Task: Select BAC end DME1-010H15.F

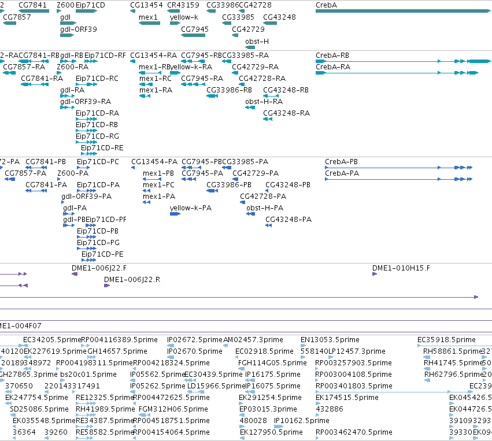Action: pos(375,274)
